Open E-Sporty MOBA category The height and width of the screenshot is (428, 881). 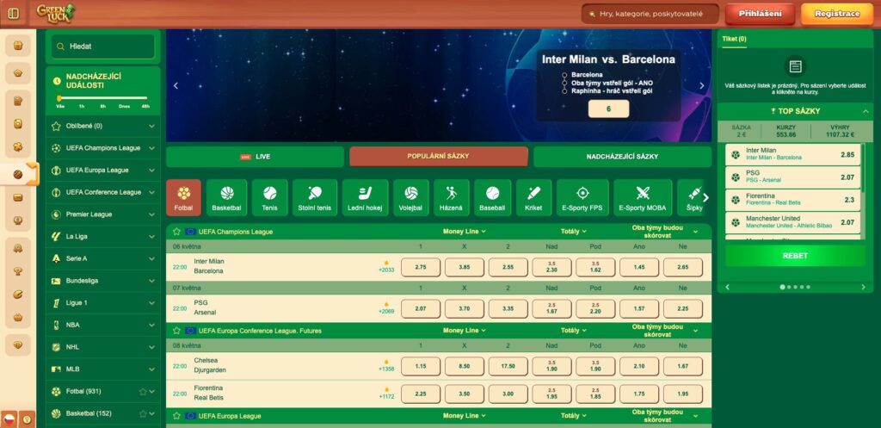point(643,197)
